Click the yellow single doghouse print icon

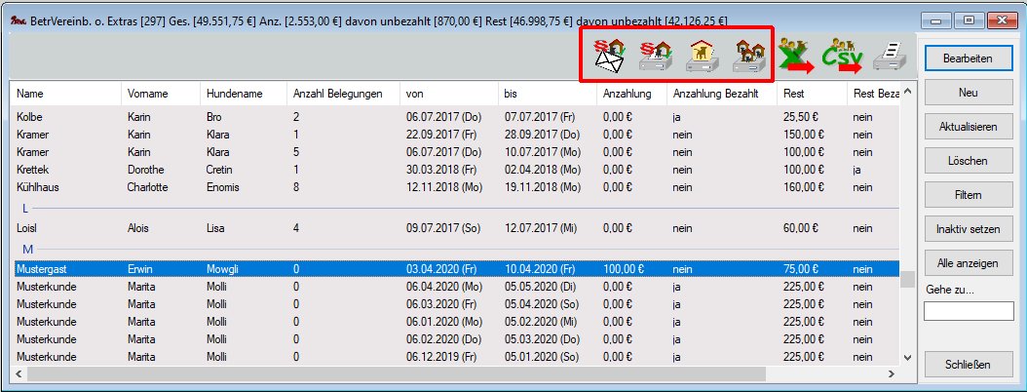pos(703,58)
